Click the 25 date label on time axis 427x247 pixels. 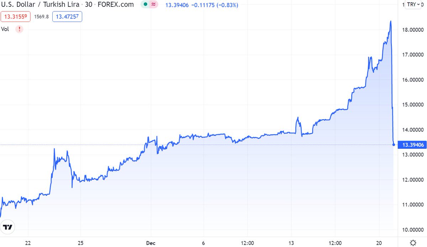81,243
